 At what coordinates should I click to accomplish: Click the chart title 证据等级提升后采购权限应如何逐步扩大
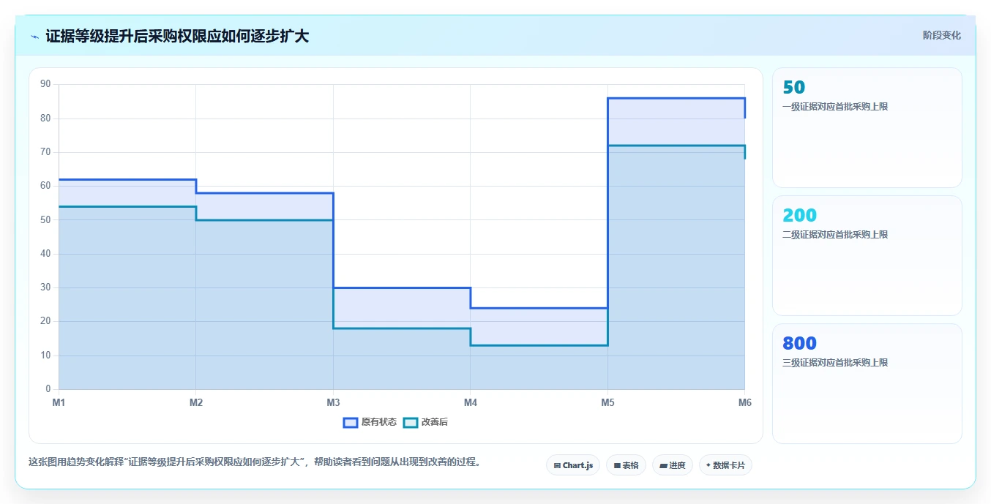coord(177,37)
